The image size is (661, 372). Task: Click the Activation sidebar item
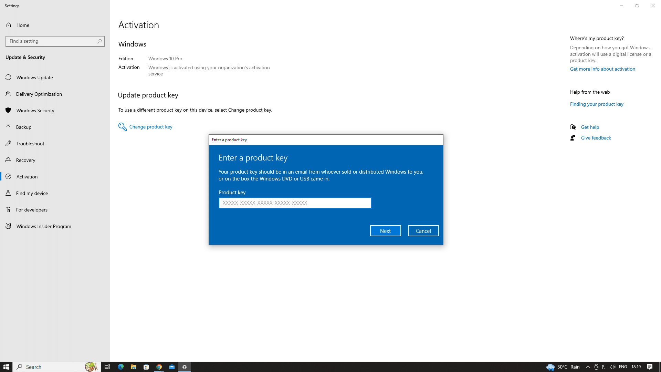click(x=27, y=177)
